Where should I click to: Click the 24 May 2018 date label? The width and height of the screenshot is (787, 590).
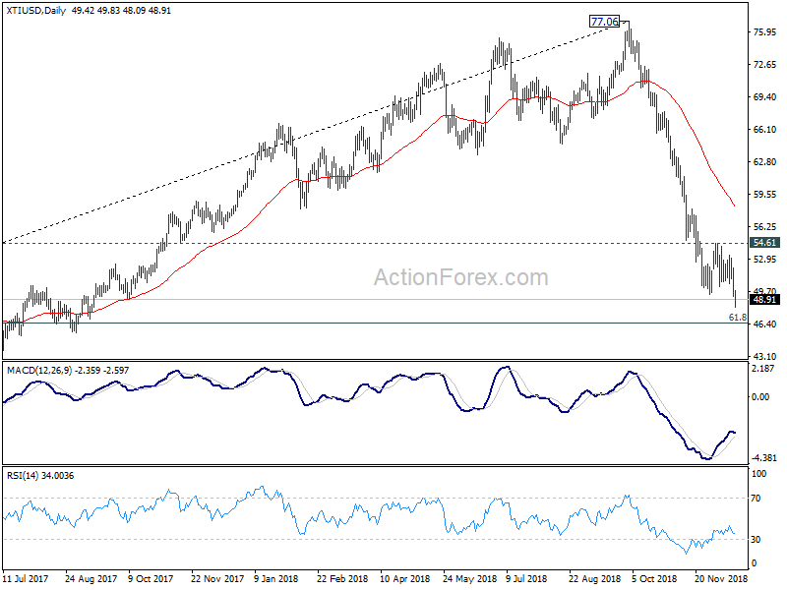coord(469,578)
